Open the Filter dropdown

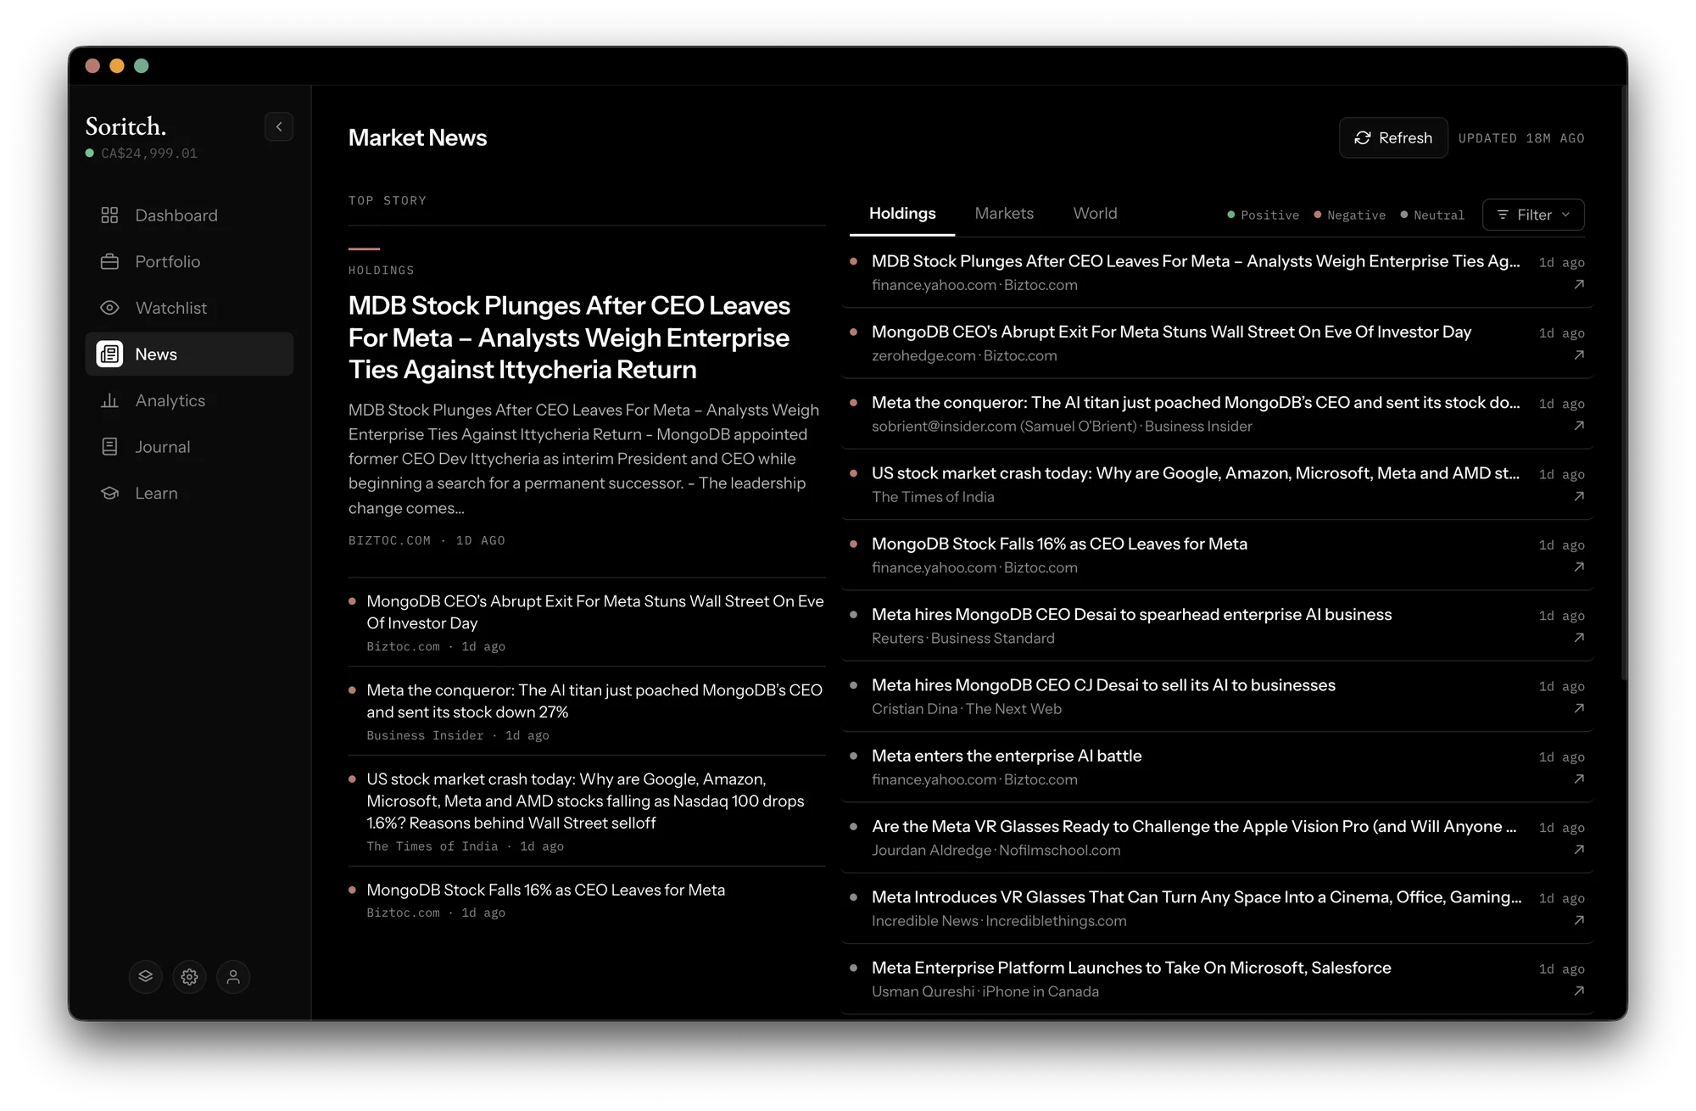pos(1533,215)
